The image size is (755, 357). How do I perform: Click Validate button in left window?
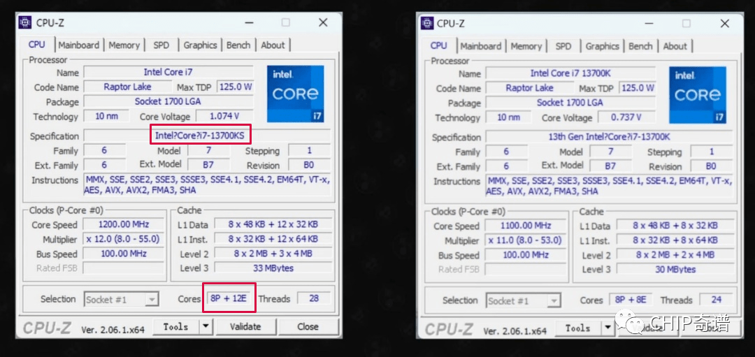pyautogui.click(x=245, y=327)
